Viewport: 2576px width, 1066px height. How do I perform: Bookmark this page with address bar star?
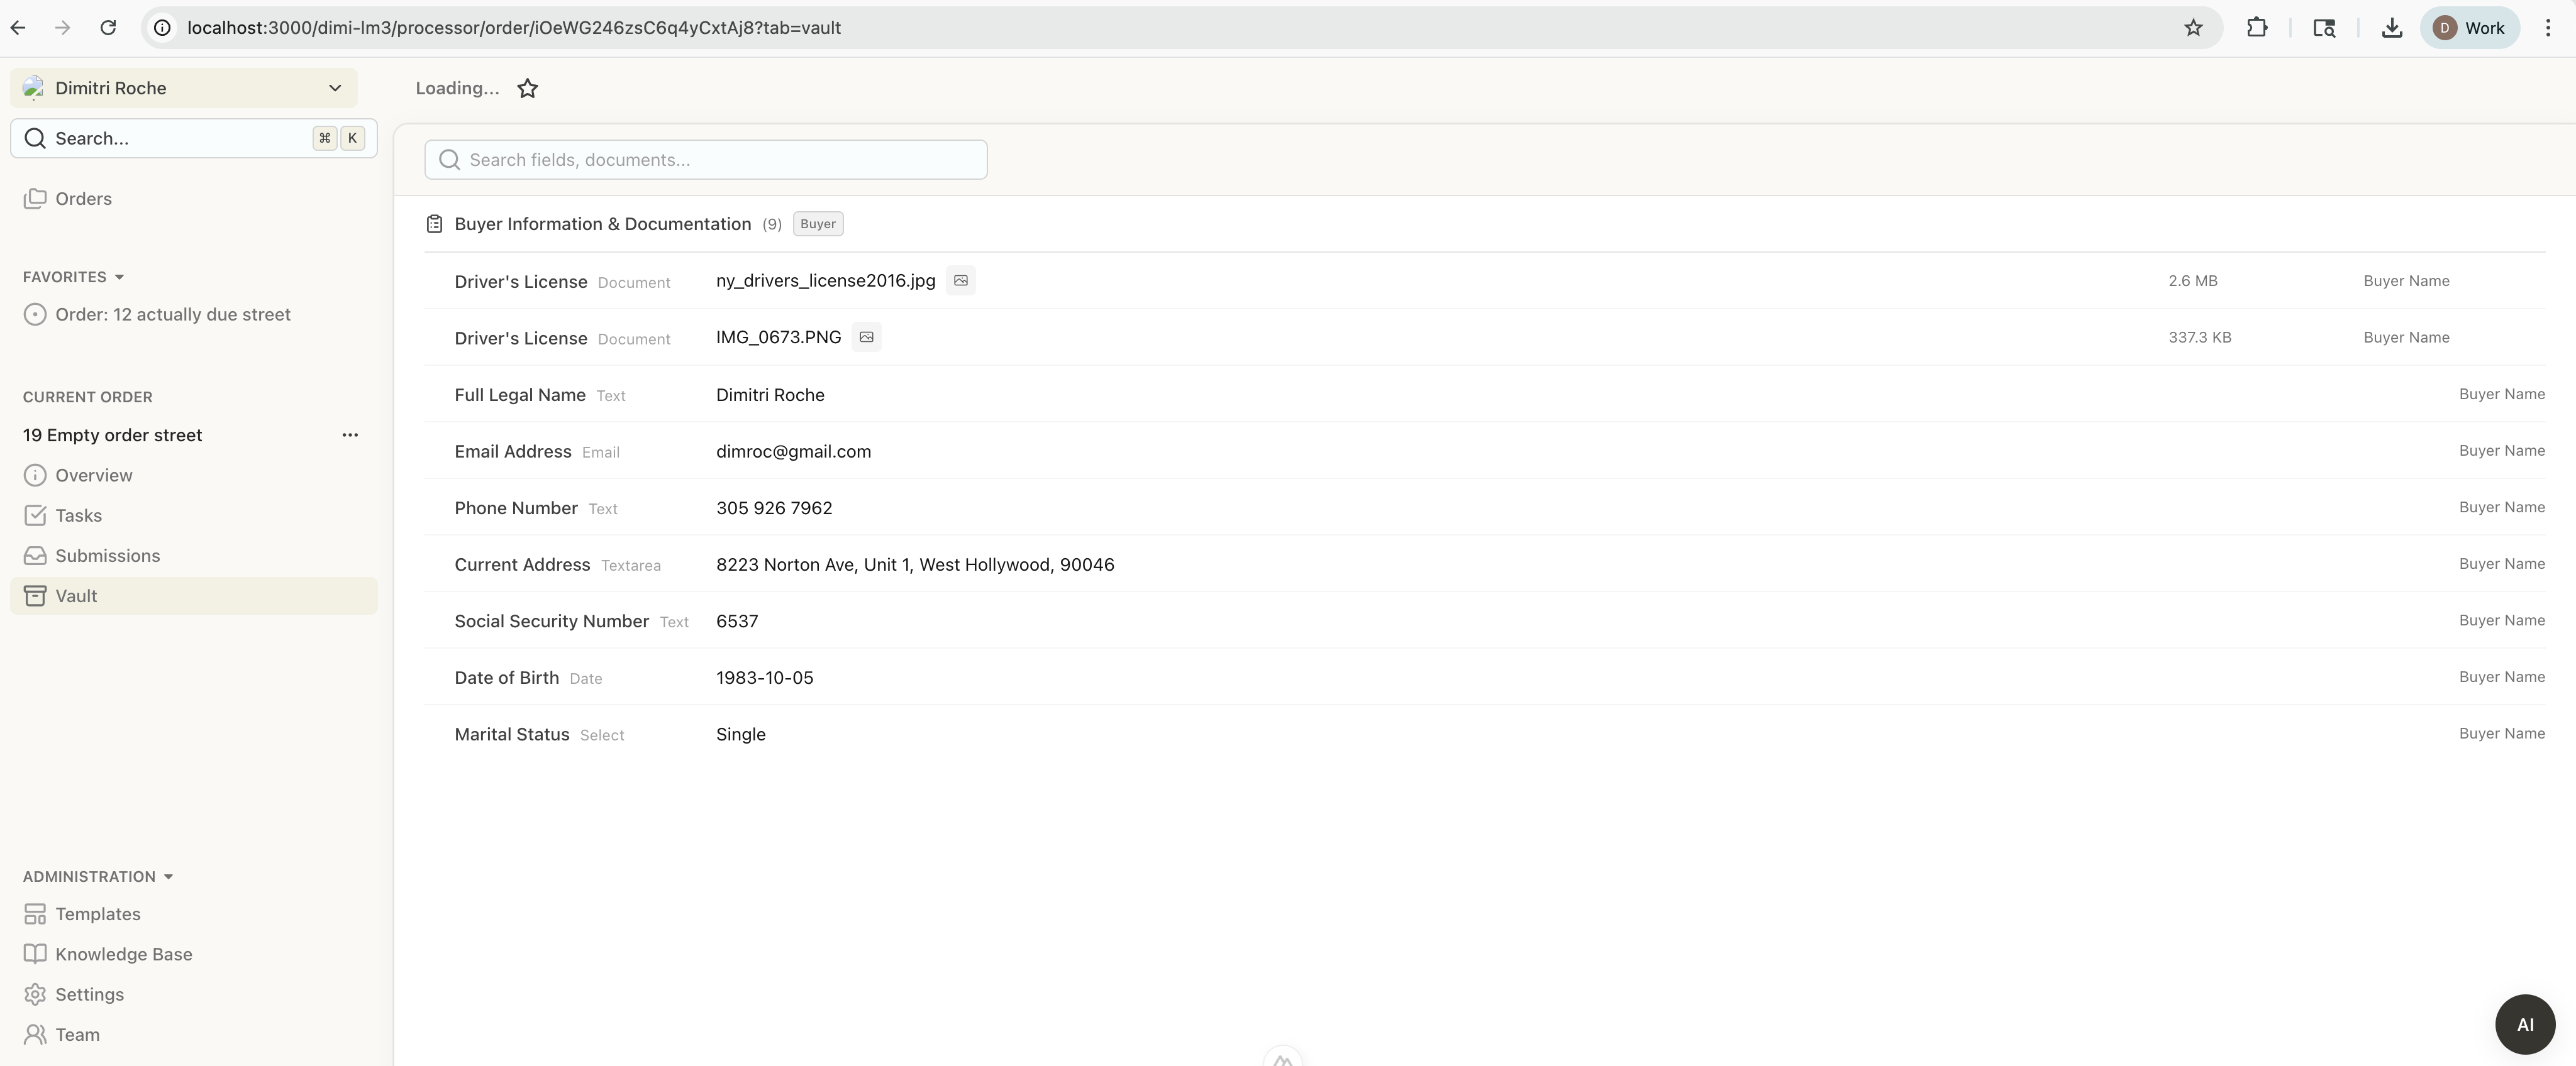pyautogui.click(x=2193, y=28)
